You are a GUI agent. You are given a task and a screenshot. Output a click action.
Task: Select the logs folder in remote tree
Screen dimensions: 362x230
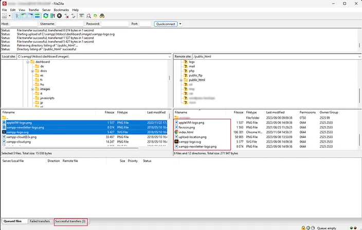[x=192, y=62]
